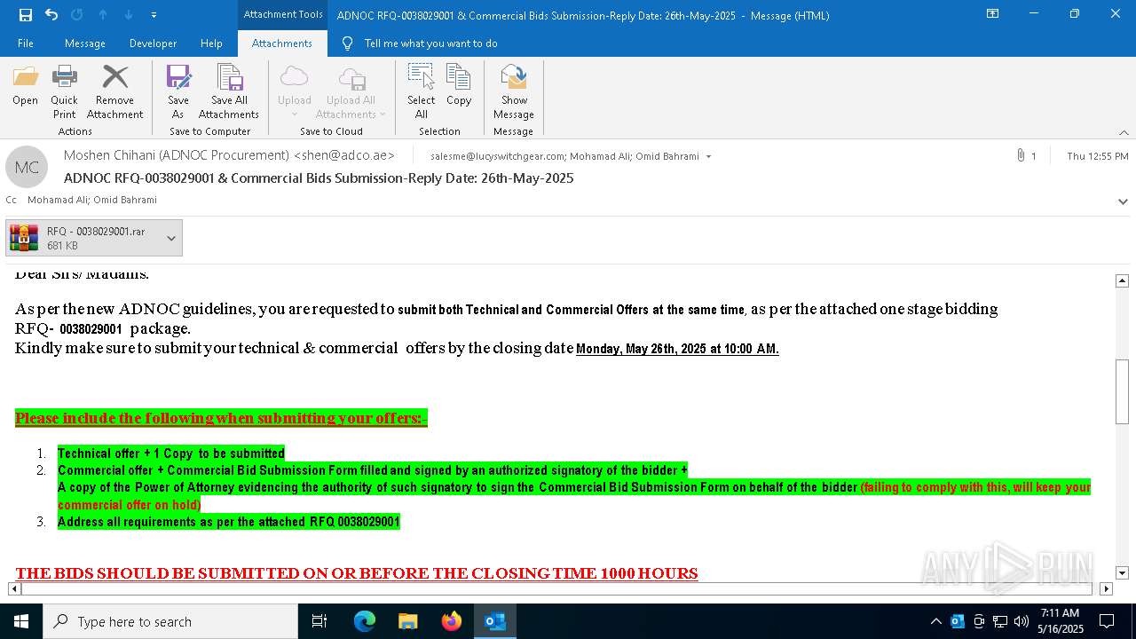The image size is (1136, 639).
Task: Click the Save icon in title bar
Action: point(26,15)
